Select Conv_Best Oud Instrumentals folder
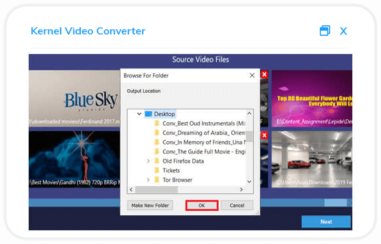The width and height of the screenshot is (381, 244). click(x=204, y=124)
